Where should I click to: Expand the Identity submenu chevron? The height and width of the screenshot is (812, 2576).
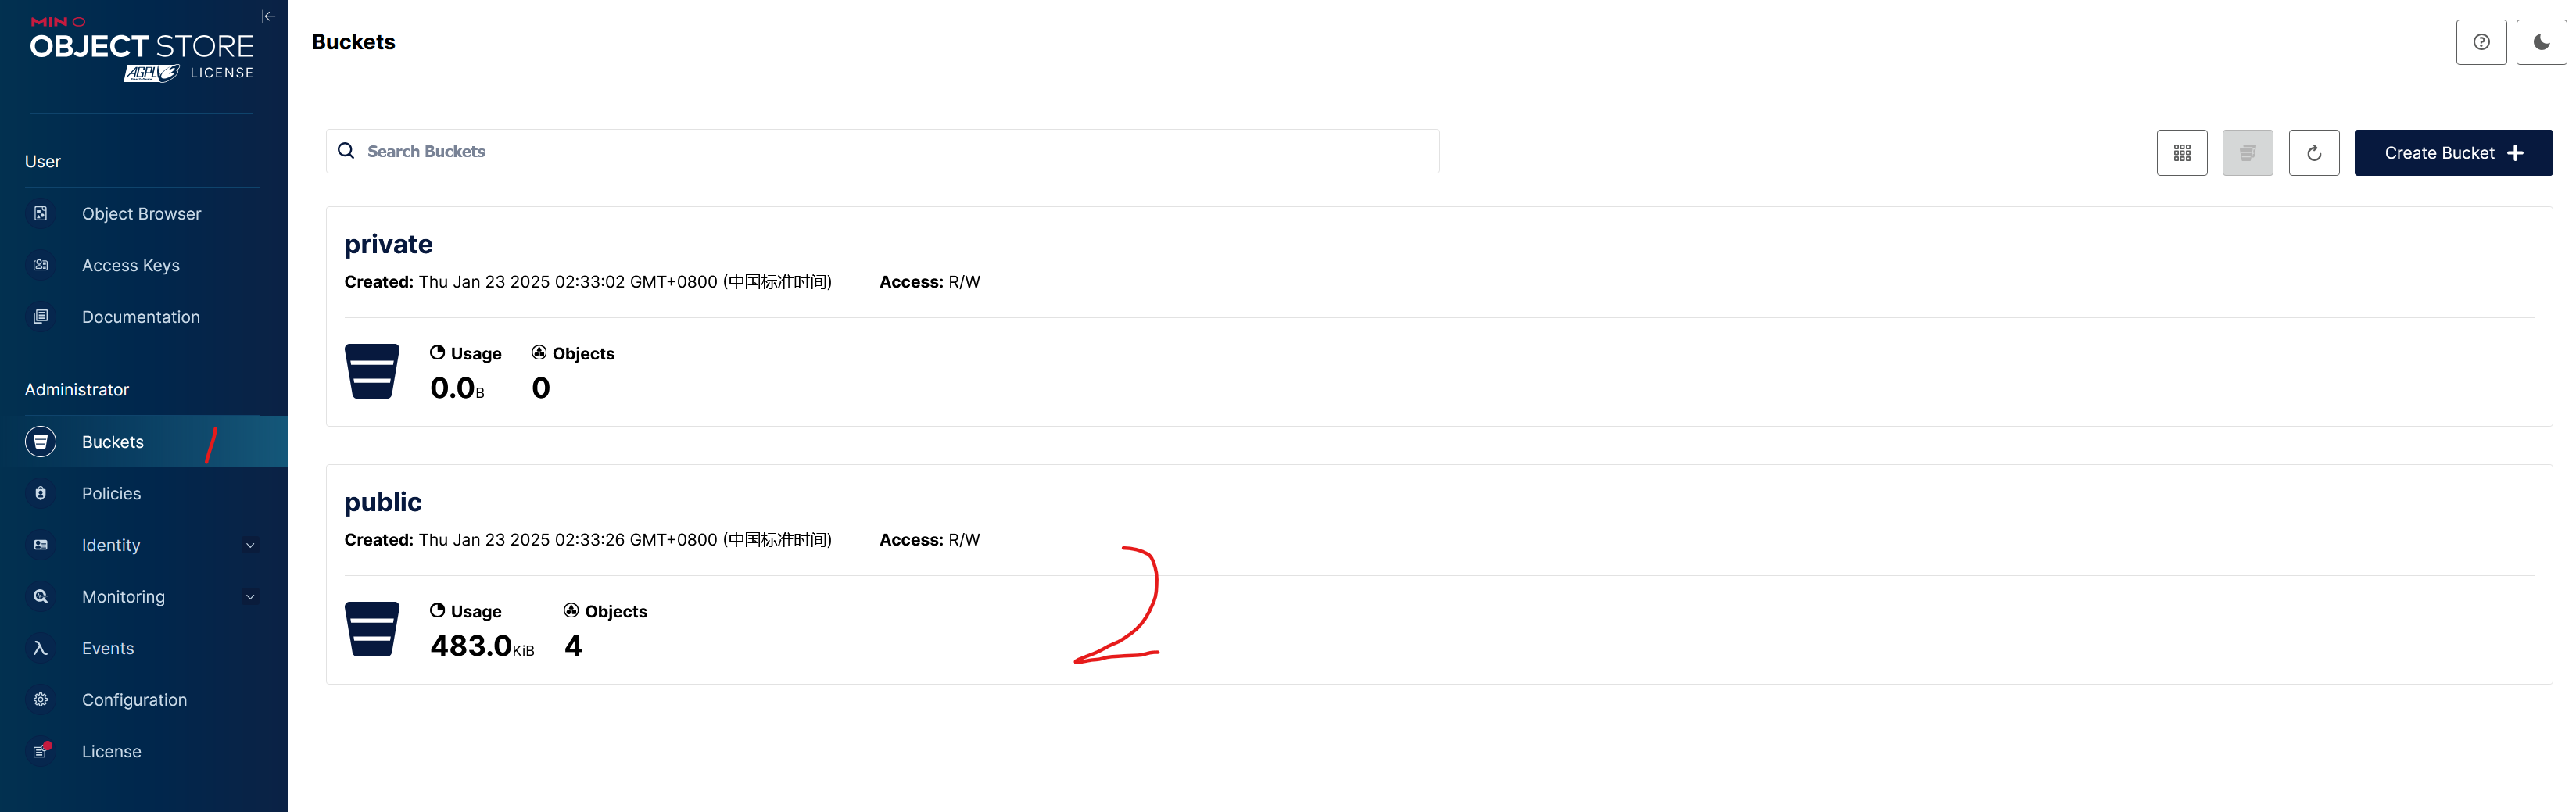(x=250, y=545)
